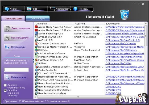Screen dimensions: 149x105
Task: Click the FastStone Capture 6.5 icon
Action: pos(36,60)
